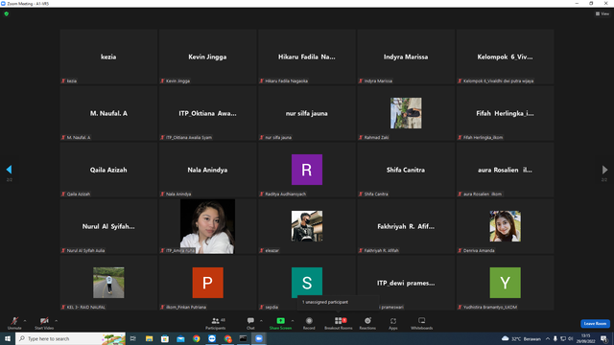This screenshot has width=614, height=345.
Task: Open the notification center icon
Action: click(604, 338)
